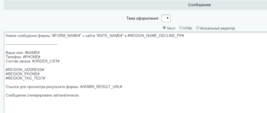Select the HTML radio button

[x=181, y=28]
